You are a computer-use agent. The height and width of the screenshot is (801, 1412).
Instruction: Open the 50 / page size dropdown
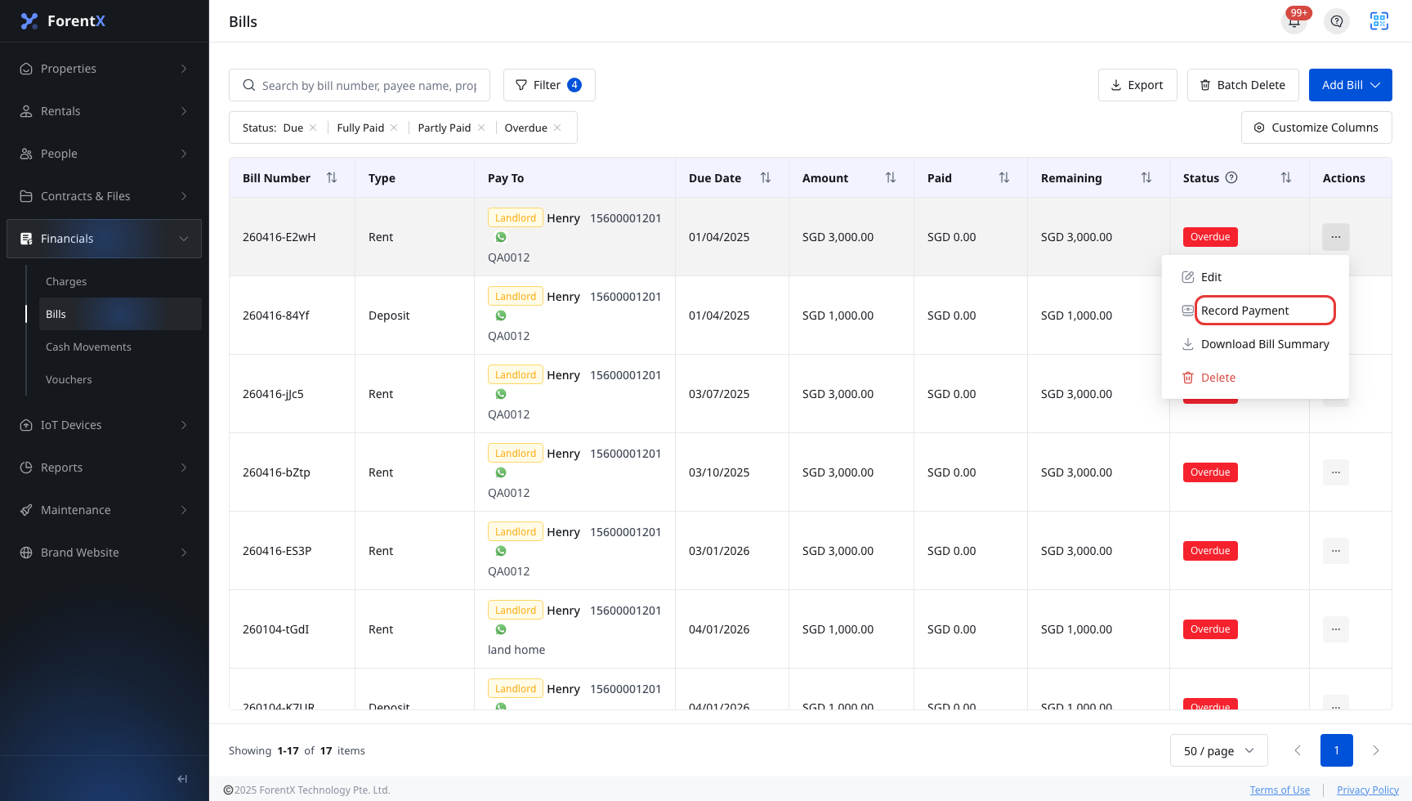[1218, 750]
